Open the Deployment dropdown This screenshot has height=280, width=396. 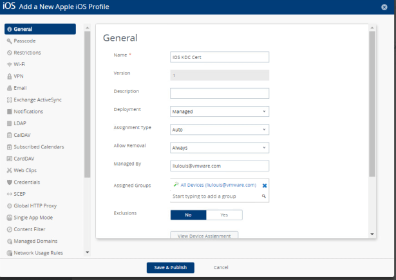coord(220,111)
